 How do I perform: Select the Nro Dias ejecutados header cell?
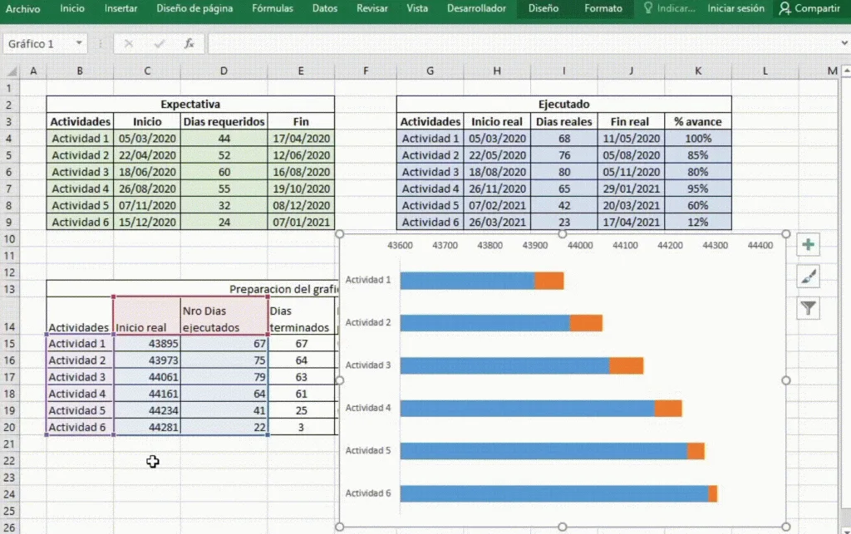tap(224, 316)
